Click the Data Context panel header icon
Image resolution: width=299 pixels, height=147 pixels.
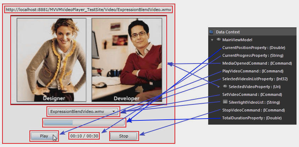pos(211,32)
